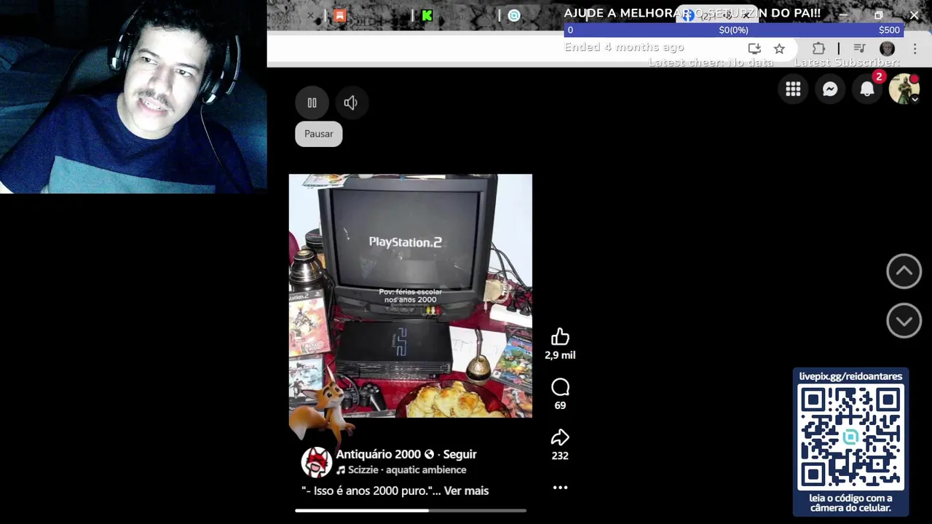Share the reel with the arrow icon
932x524 pixels.
(x=560, y=437)
